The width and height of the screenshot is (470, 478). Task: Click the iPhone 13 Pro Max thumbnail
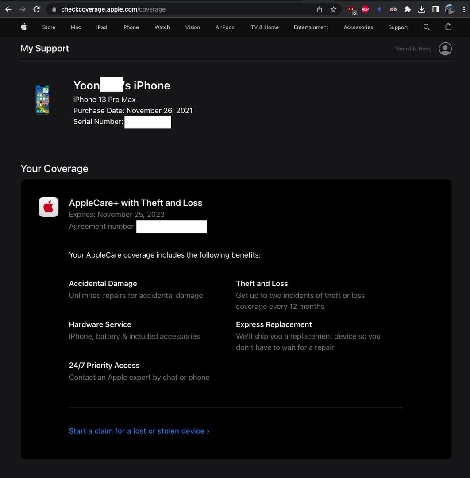click(x=42, y=100)
